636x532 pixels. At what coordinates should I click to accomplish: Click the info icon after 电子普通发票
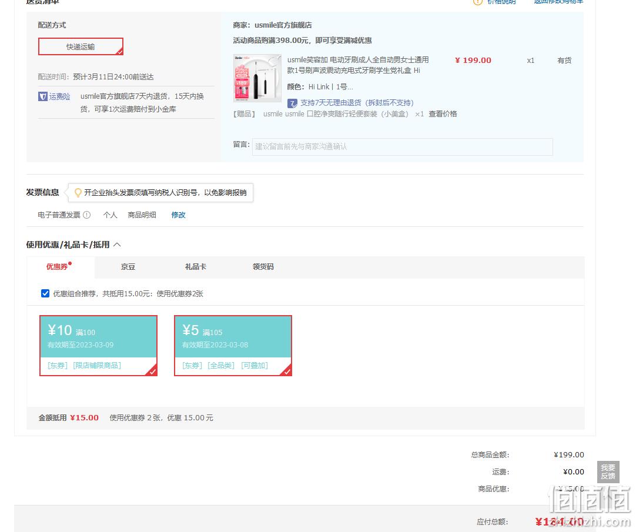pos(87,215)
